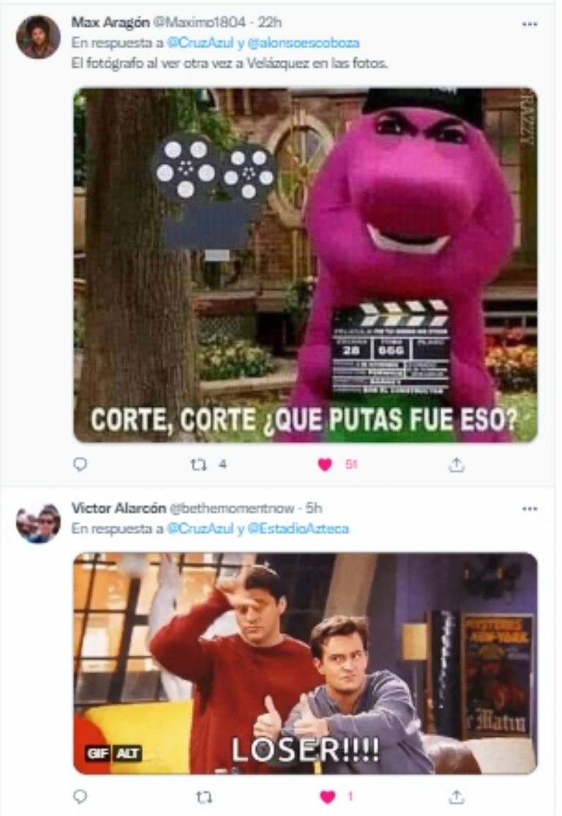The width and height of the screenshot is (562, 816).
Task: Share Victor Alarcón's tweet
Action: point(457,796)
